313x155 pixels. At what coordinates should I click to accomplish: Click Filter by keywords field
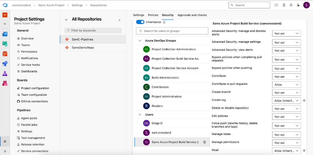click(x=93, y=30)
